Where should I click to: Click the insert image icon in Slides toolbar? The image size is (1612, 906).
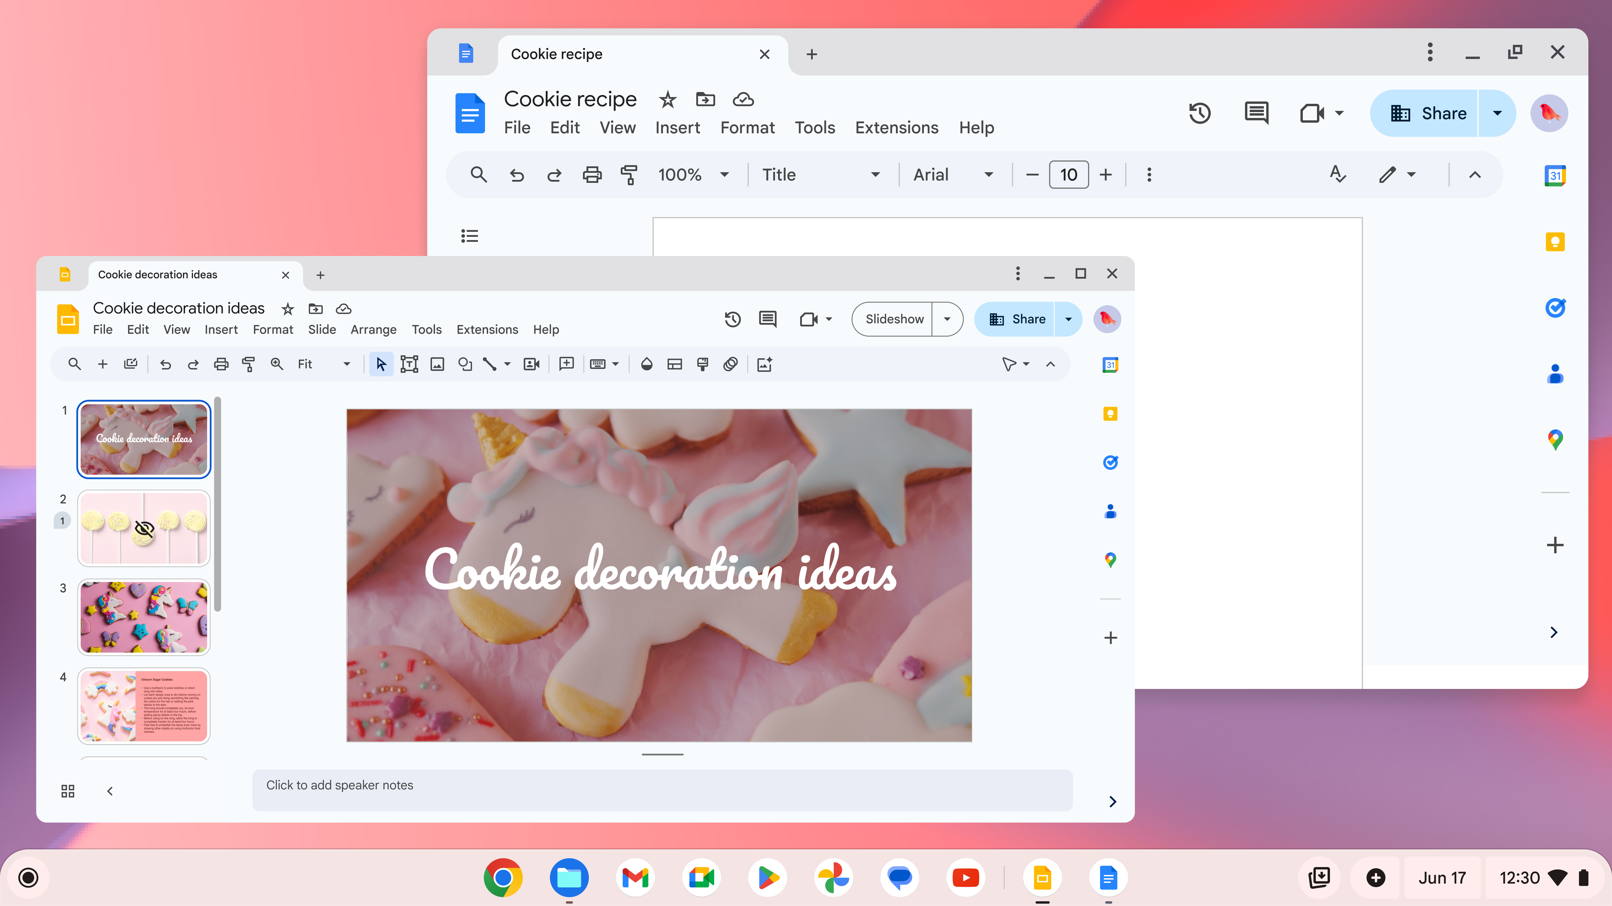437,364
